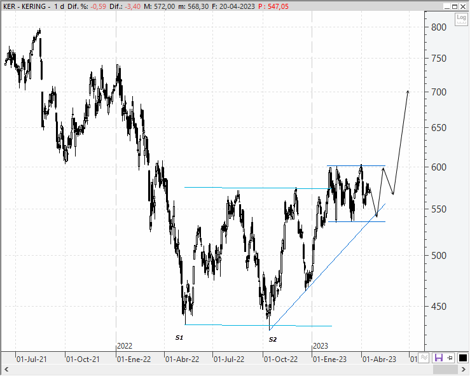Click the pin icon beside save
The height and width of the screenshot is (376, 470).
click(450, 358)
